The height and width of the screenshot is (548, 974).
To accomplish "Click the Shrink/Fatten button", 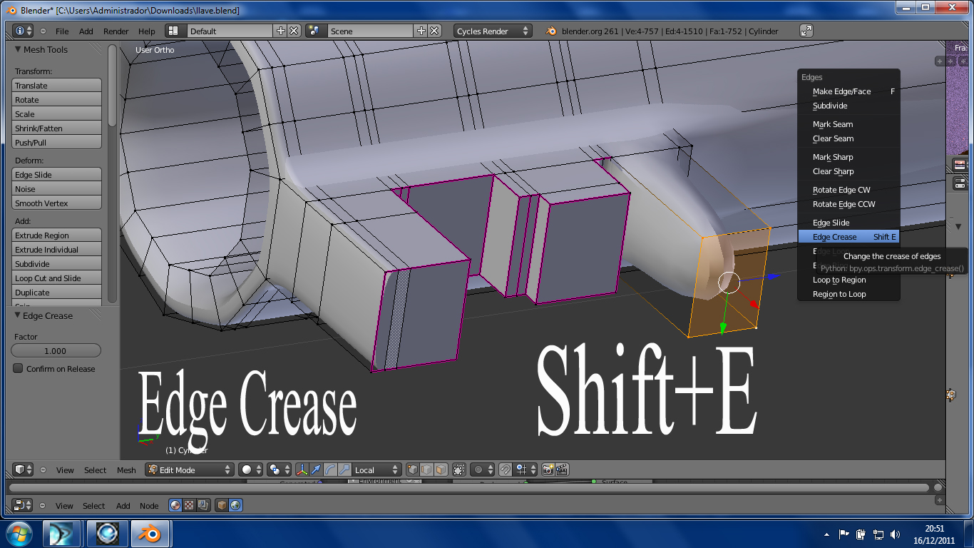I will pyautogui.click(x=57, y=128).
